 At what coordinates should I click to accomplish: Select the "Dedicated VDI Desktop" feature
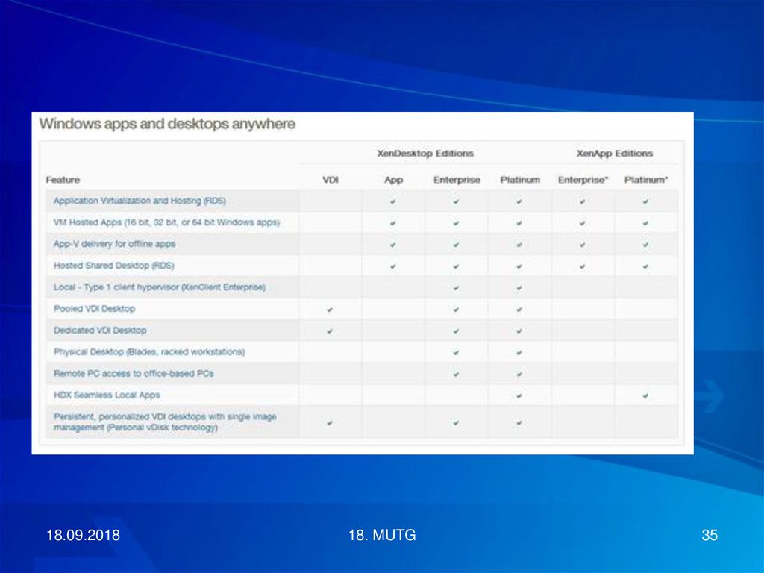click(100, 331)
